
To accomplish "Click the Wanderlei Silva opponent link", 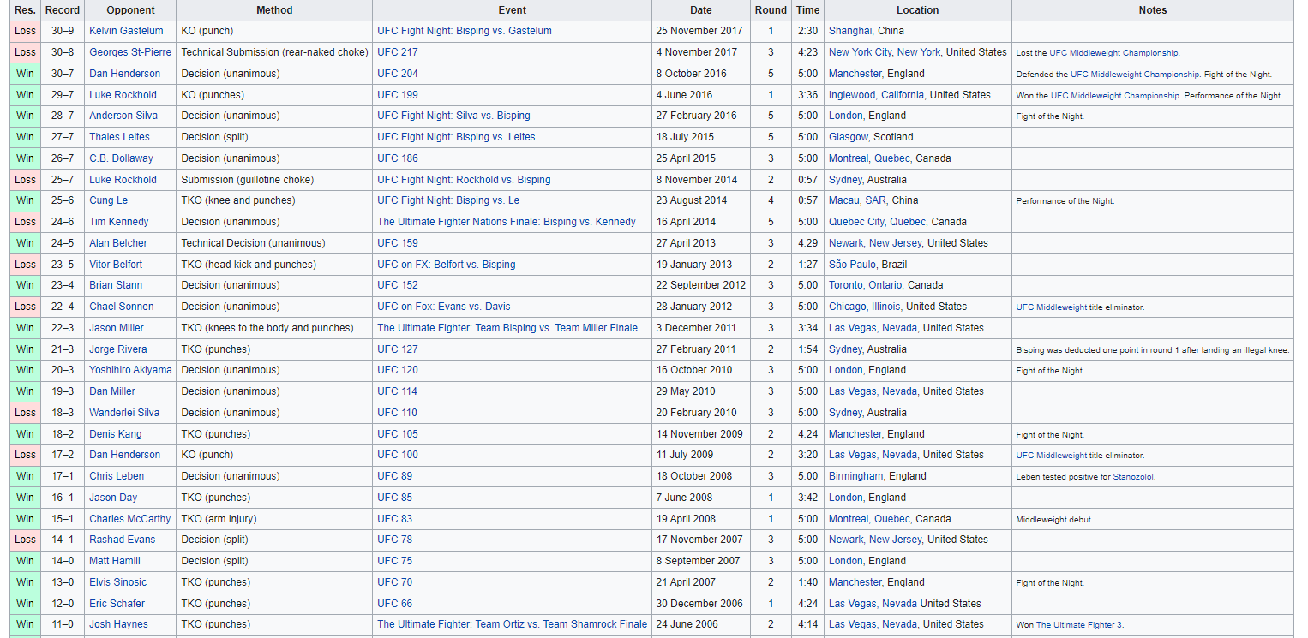I will coord(124,413).
